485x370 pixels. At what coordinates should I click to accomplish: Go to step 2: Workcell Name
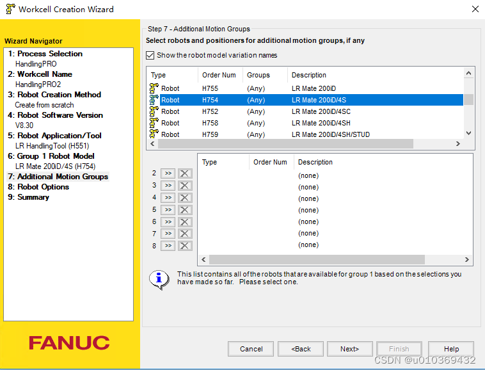point(40,74)
